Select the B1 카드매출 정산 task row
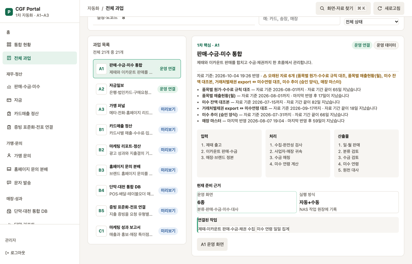 point(137,129)
